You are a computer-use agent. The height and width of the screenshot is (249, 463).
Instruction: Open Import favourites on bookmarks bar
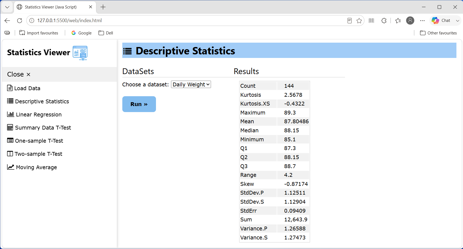[x=39, y=33]
